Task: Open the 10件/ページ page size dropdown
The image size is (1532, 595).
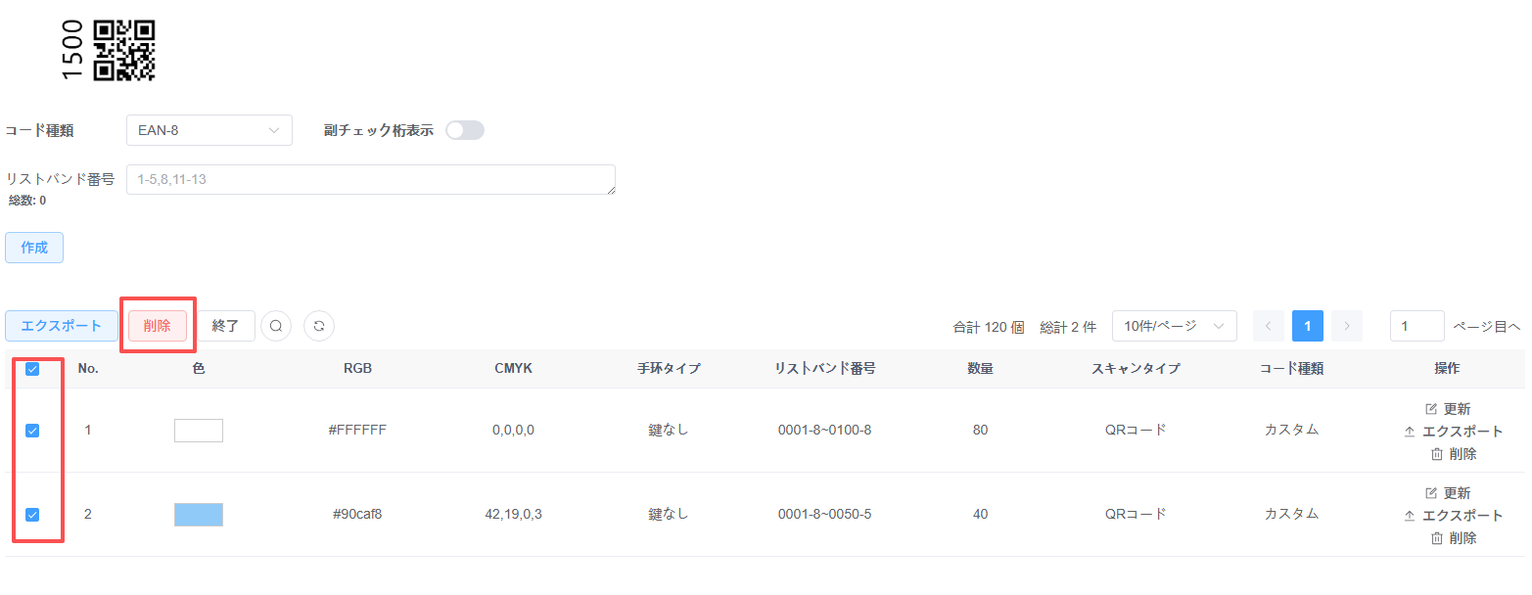Action: (1174, 326)
